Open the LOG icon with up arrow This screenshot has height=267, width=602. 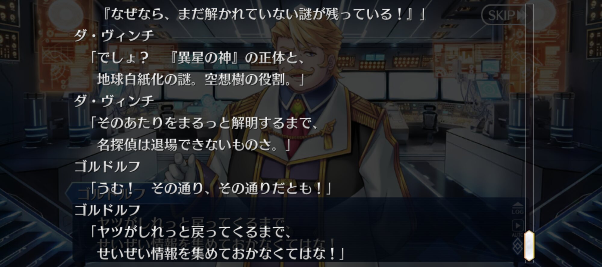pos(517,208)
